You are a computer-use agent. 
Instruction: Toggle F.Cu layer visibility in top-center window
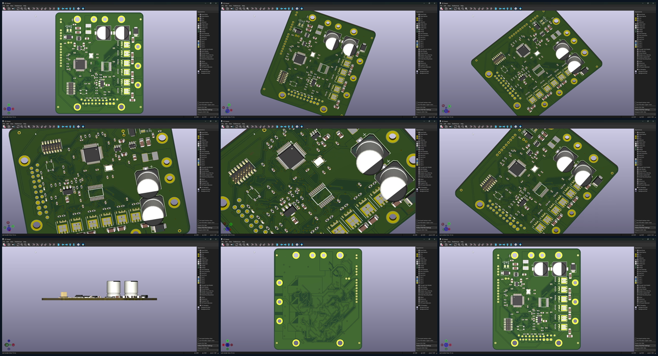tap(419, 18)
